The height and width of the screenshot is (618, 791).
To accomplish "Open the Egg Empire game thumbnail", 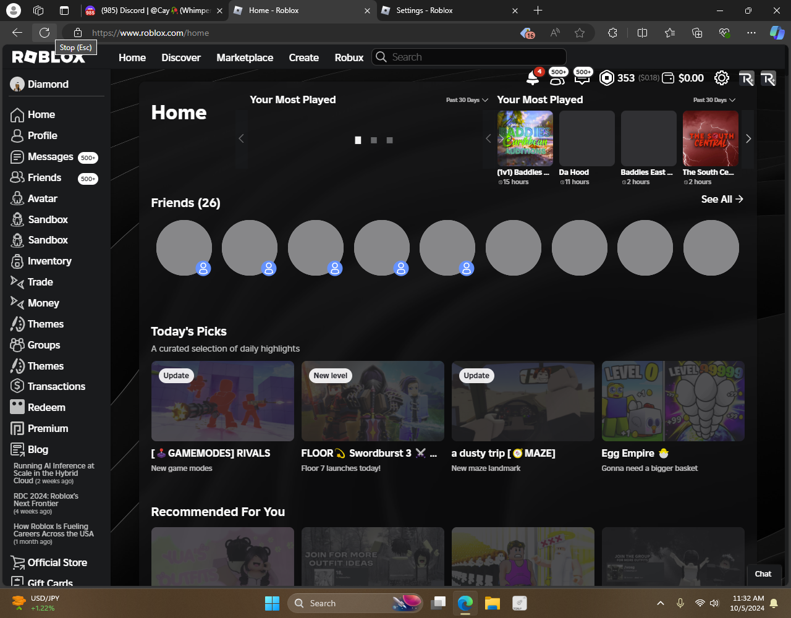I will (673, 401).
